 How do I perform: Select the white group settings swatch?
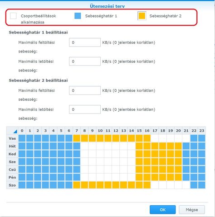coord(13,16)
